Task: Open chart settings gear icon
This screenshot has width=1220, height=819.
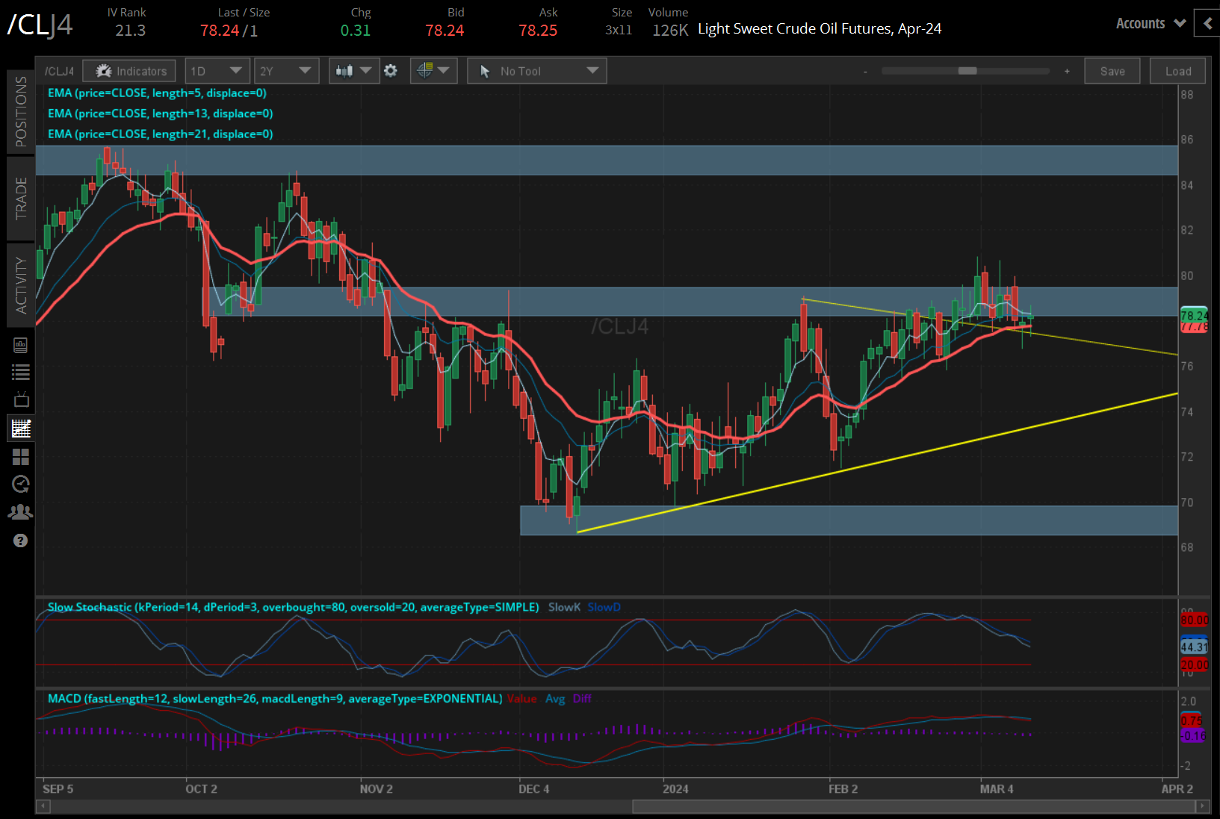Action: point(391,71)
